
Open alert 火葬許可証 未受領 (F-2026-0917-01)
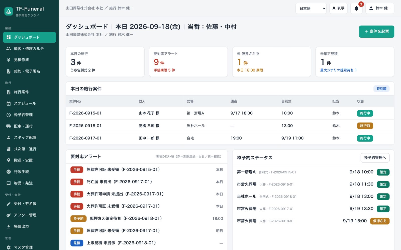(x=147, y=206)
